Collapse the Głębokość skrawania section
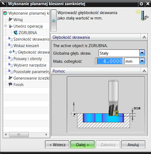The image size is (151, 154). click(x=144, y=37)
